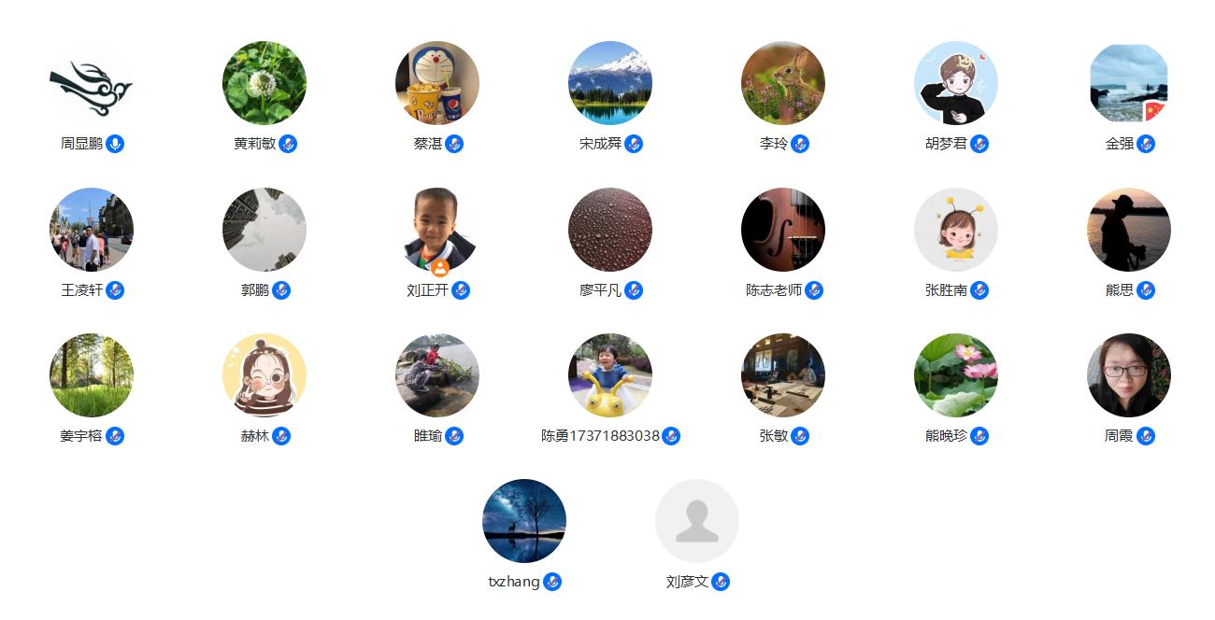The width and height of the screenshot is (1215, 620).
Task: Select the lotus flower avatar of 熊晚珍
Action: point(956,375)
